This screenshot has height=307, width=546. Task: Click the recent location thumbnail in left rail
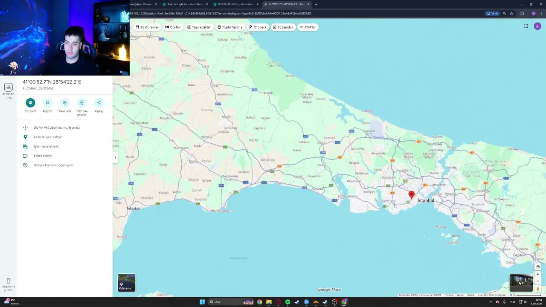point(8,87)
